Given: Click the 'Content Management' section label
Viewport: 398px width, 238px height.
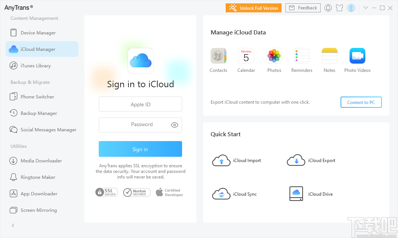Looking at the screenshot, I should point(34,18).
